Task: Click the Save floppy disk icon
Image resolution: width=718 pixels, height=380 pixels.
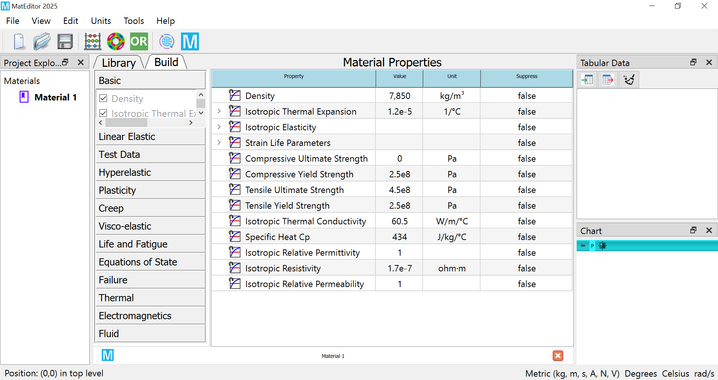Action: click(x=65, y=41)
